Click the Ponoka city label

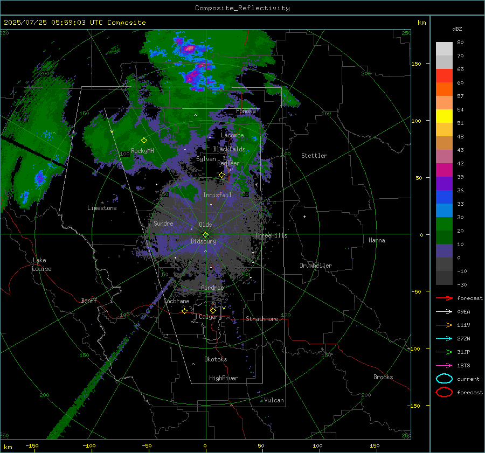(246, 111)
